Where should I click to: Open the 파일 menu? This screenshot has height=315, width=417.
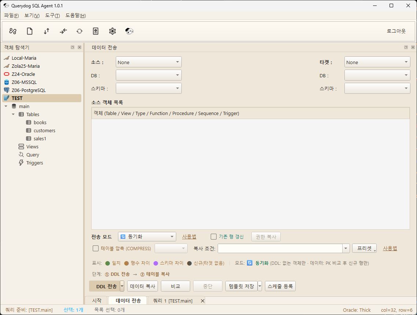pyautogui.click(x=11, y=15)
